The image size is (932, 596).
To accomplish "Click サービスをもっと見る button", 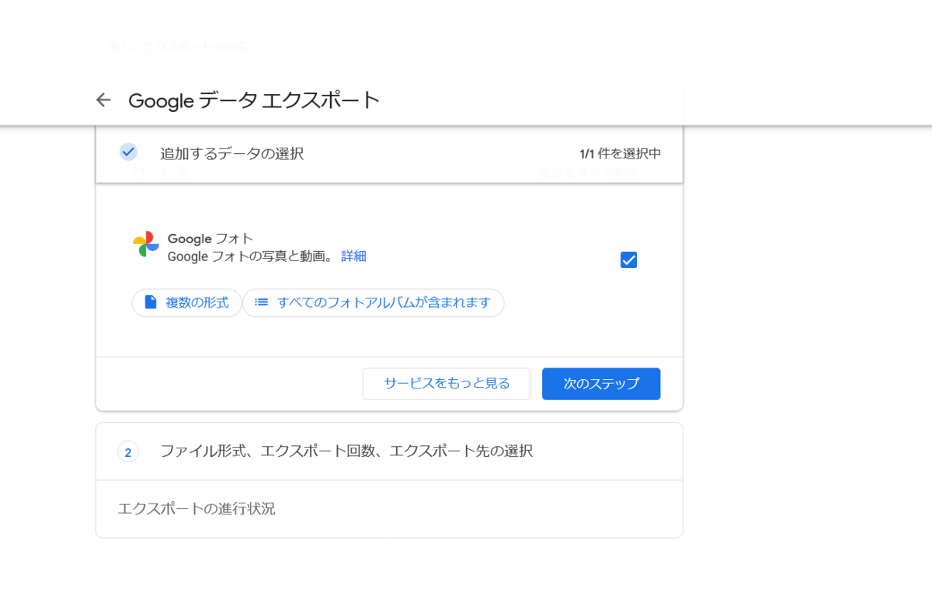I will 447,384.
